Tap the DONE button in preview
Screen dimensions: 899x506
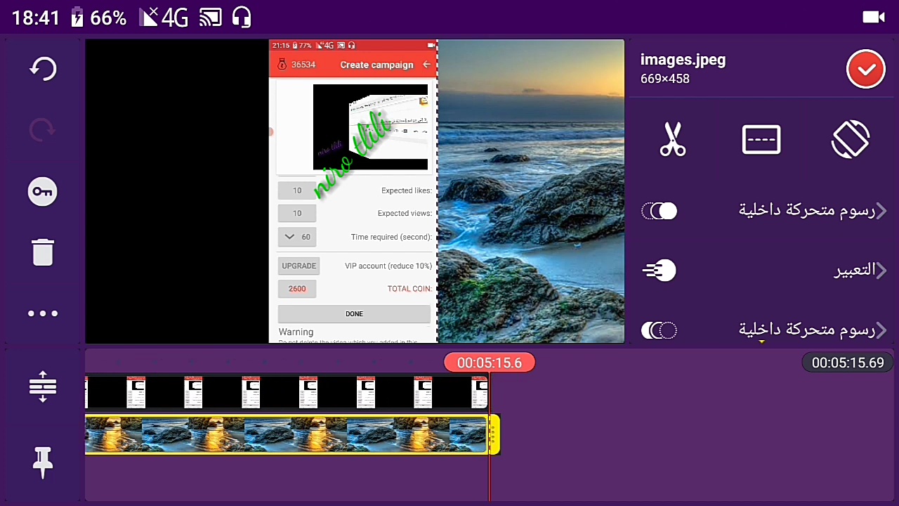[x=354, y=313]
